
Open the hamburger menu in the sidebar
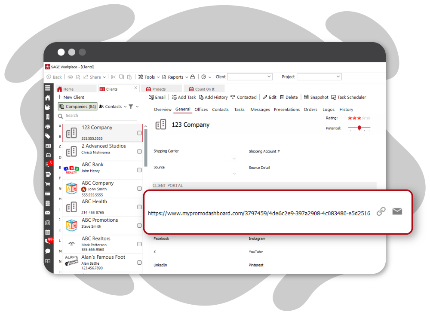click(48, 88)
